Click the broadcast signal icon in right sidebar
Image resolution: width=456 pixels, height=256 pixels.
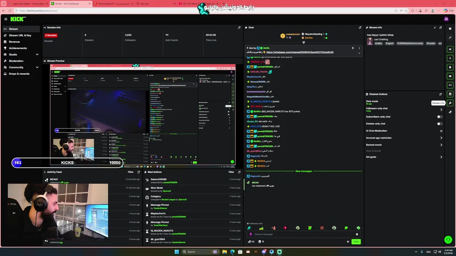tap(450, 85)
